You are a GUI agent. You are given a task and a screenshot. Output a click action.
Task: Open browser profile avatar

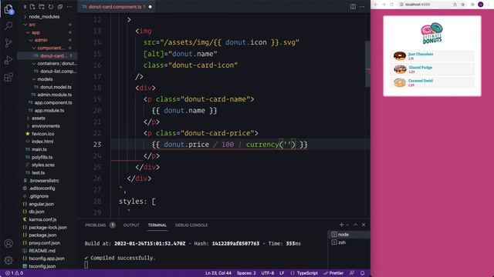pos(481,5)
